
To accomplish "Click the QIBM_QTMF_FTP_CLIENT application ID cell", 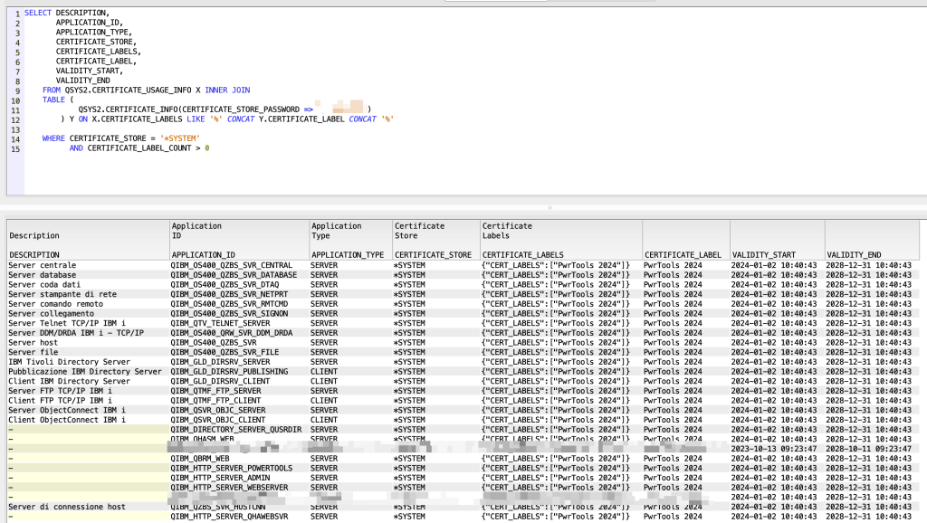I will tap(215, 400).
